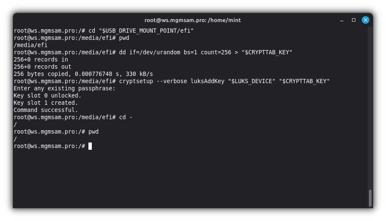Click the "256+0 records in" line
This screenshot has width=386, height=221.
pos(40,59)
